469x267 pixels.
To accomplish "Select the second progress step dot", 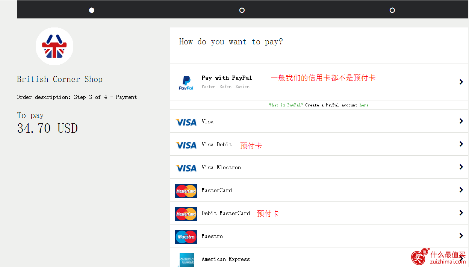I will pyautogui.click(x=242, y=10).
